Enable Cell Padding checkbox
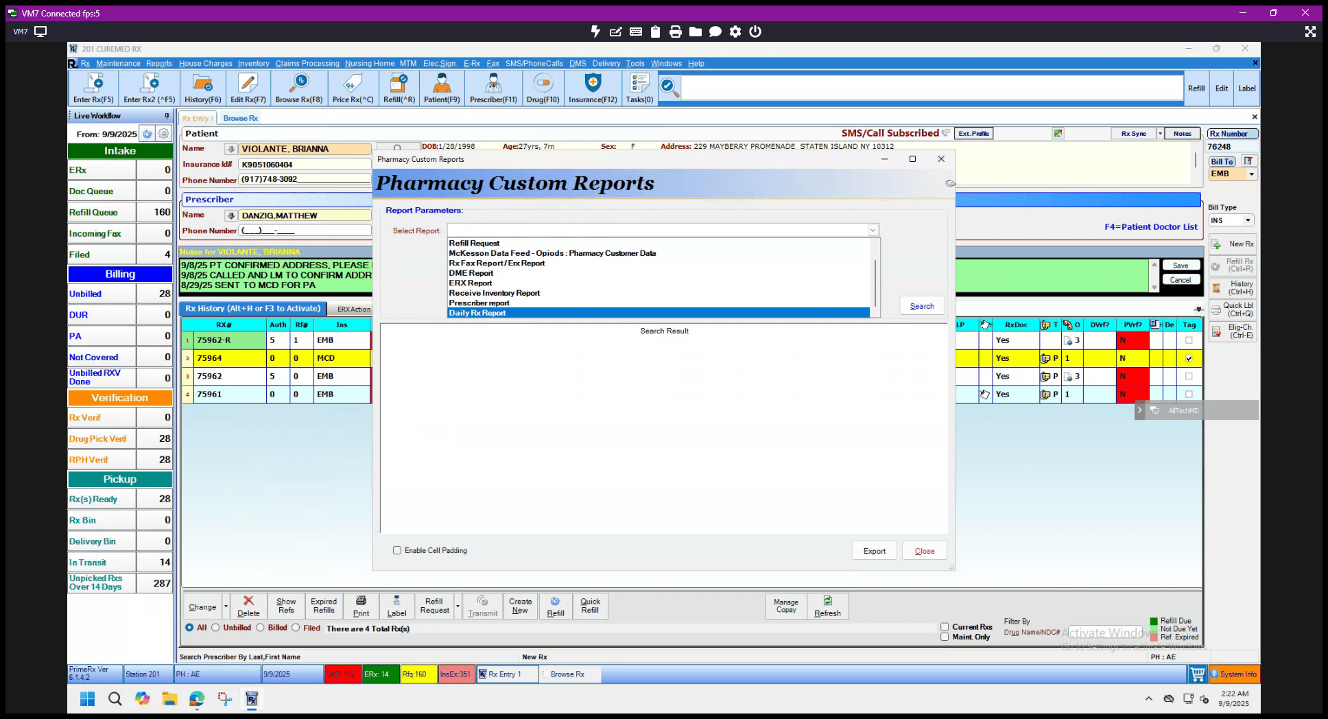The width and height of the screenshot is (1328, 719). 397,550
